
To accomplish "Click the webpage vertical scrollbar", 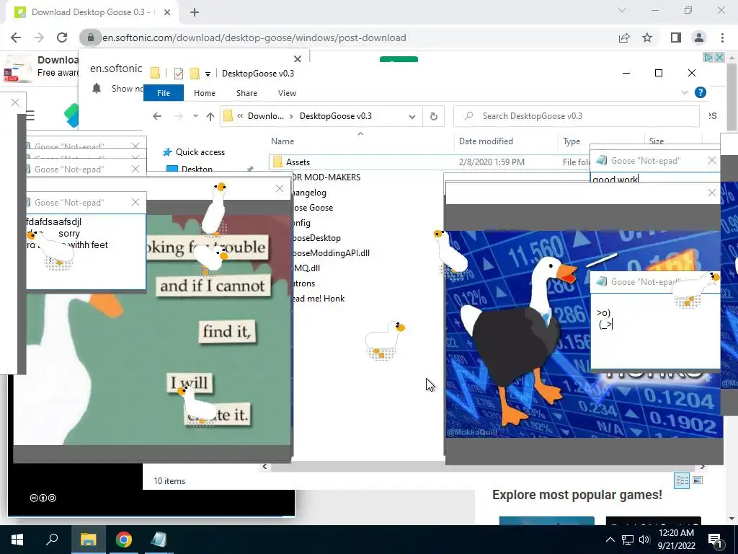I will tap(732, 97).
